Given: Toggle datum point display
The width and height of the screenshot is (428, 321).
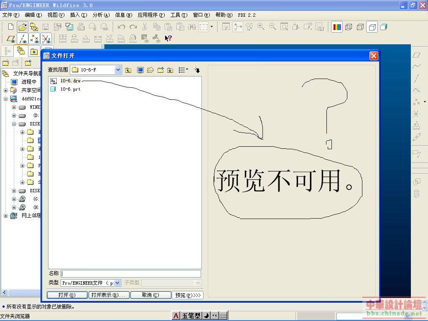Looking at the screenshot, I should click(34, 38).
